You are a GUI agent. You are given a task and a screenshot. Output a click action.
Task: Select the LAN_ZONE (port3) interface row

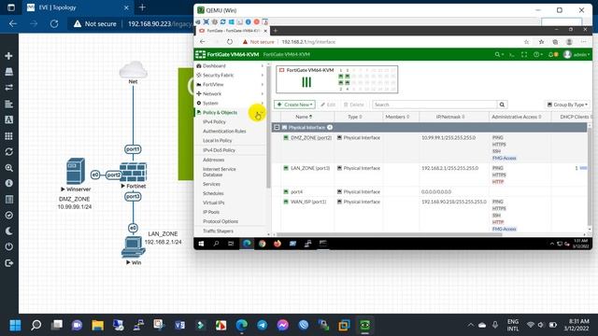coord(430,175)
